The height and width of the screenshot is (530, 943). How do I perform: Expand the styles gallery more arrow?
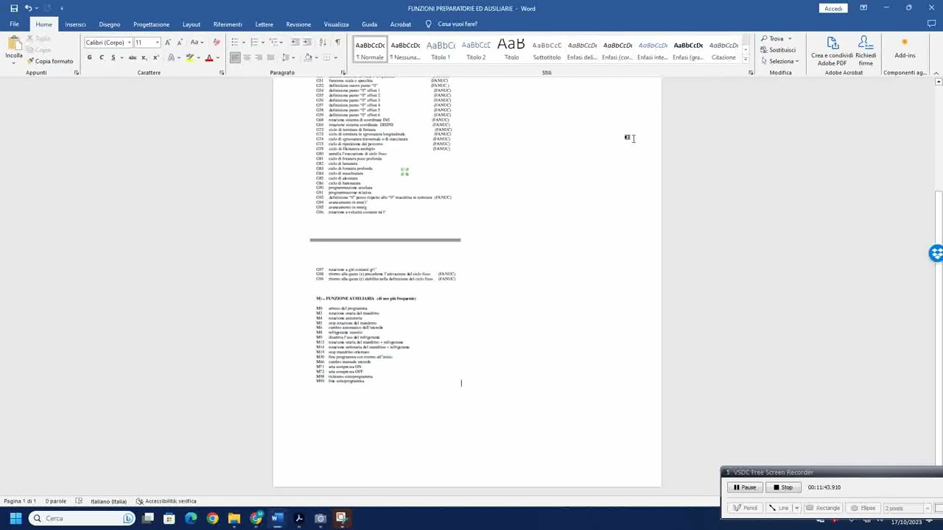(x=745, y=60)
